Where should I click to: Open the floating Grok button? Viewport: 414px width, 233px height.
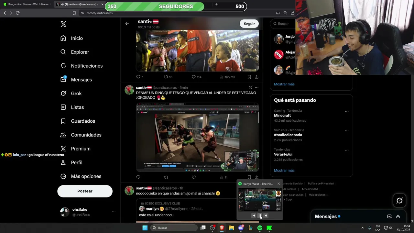pos(399,201)
